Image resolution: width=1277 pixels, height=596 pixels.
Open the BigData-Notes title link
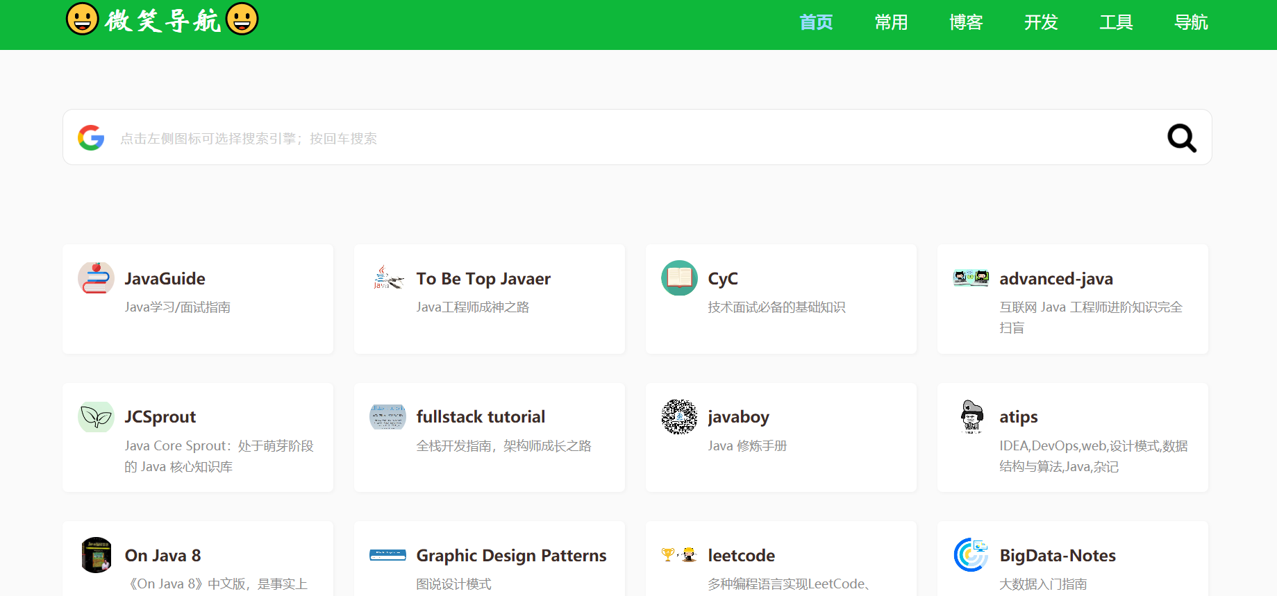[x=1058, y=555]
